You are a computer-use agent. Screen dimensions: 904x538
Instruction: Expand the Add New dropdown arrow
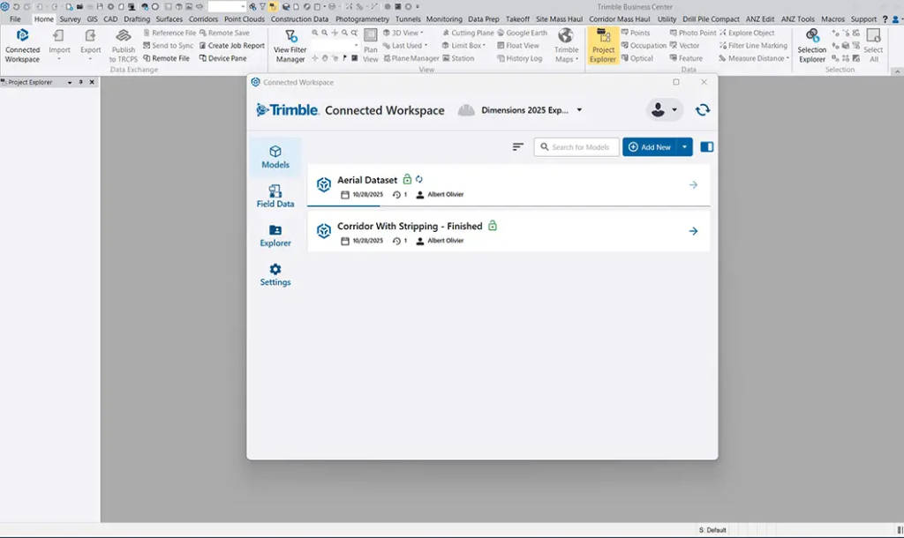[x=684, y=147]
